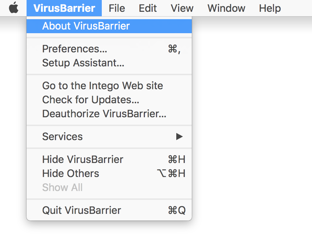Image resolution: width=312 pixels, height=236 pixels.
Task: Open the View menu
Action: pos(182,8)
